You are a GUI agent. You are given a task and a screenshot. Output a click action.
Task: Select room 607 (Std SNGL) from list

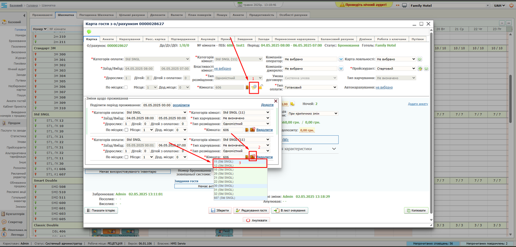click(x=224, y=198)
